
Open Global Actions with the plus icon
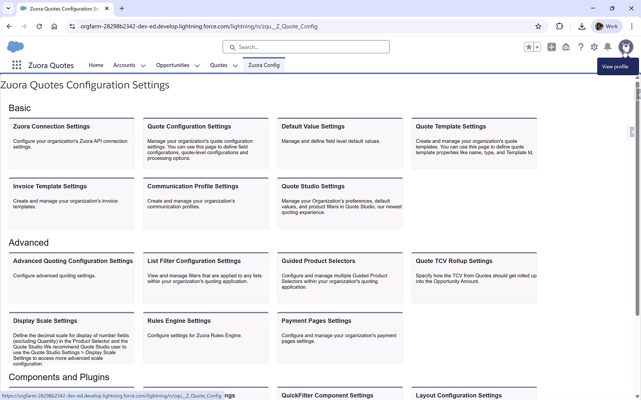[x=551, y=47]
